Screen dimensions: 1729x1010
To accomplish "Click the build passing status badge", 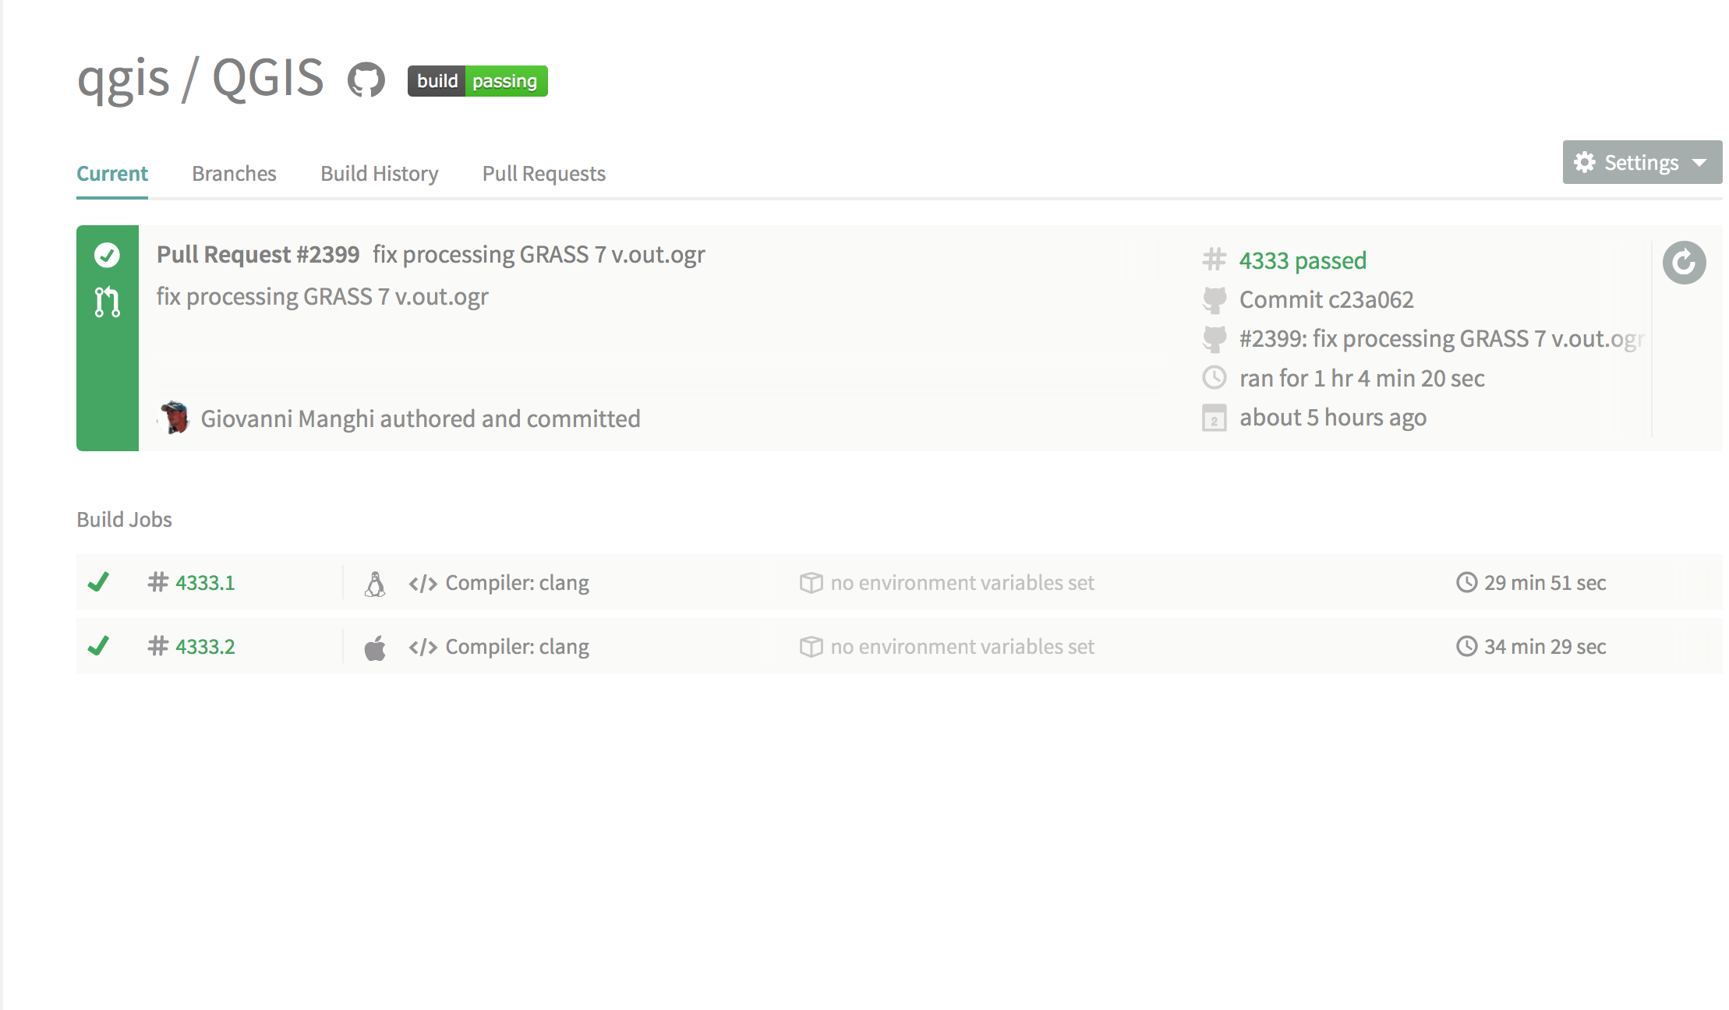I will tap(477, 81).
